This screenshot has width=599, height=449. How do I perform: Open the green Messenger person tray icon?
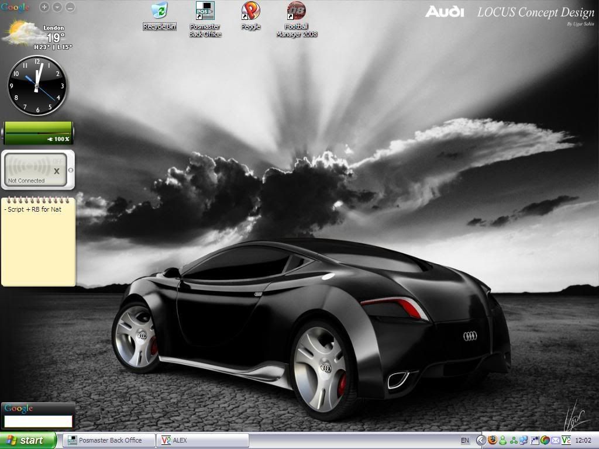click(x=502, y=440)
